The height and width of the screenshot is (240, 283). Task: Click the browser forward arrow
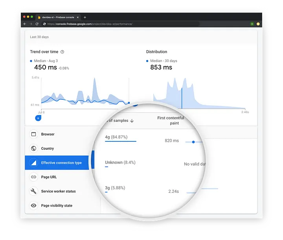31,24
